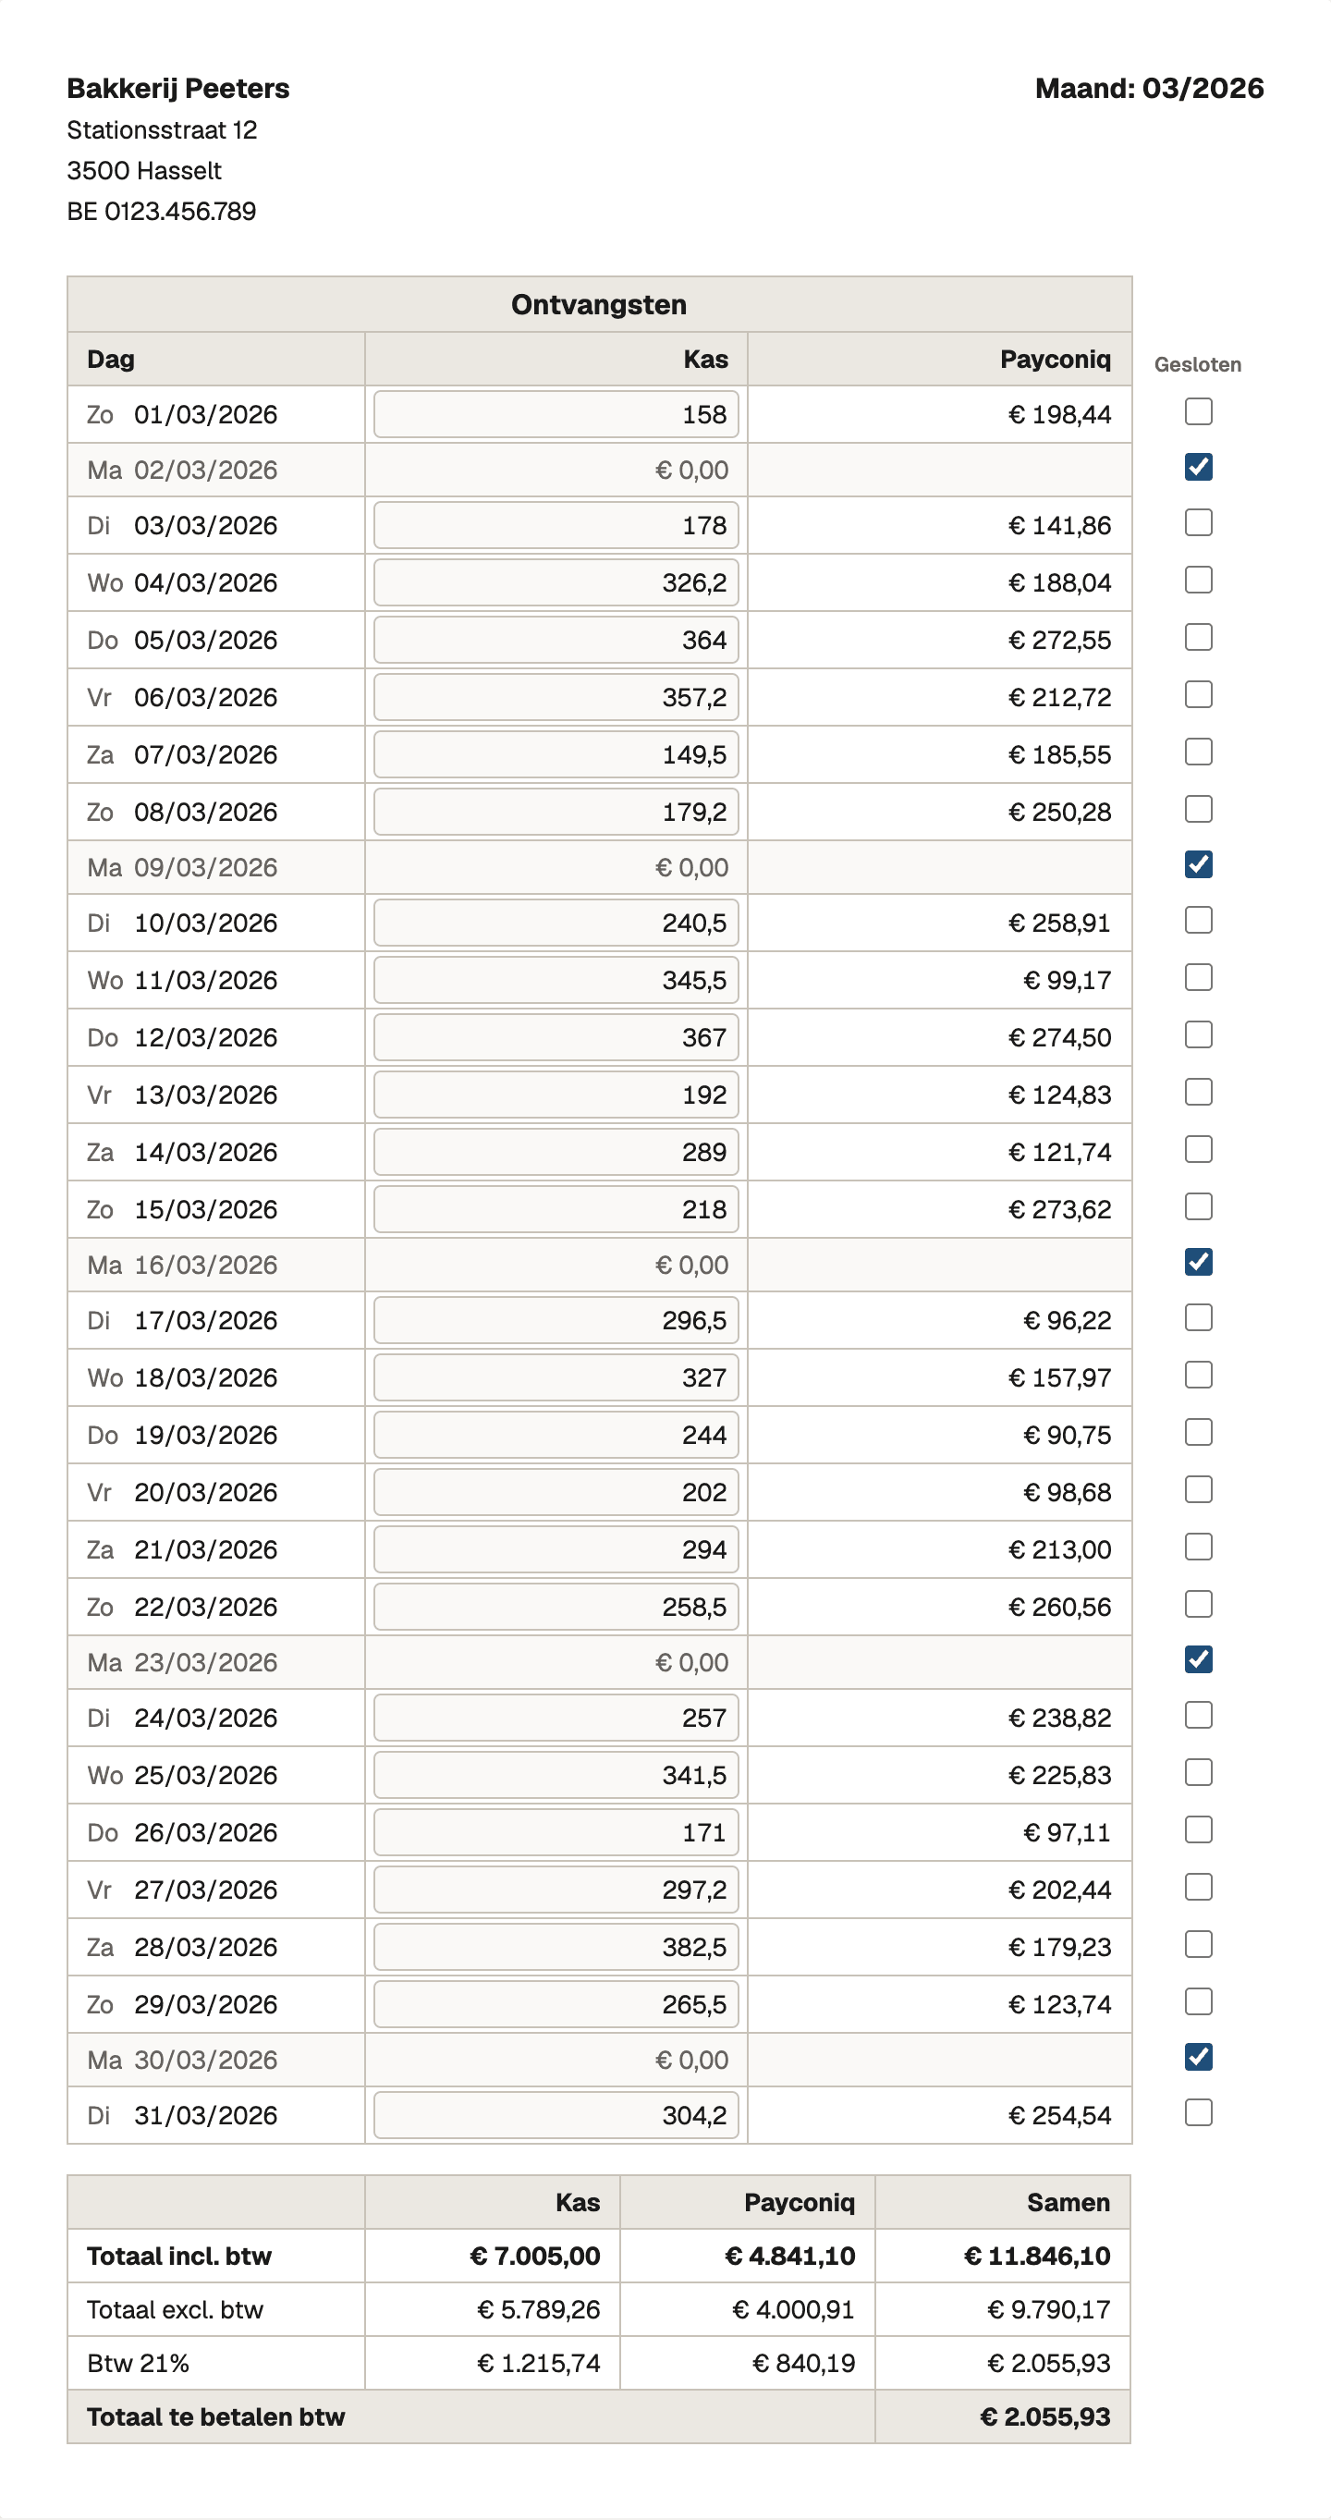The image size is (1331, 2520).
Task: Click Kas input 382,5 on 28/03/2026
Action: pyautogui.click(x=556, y=1948)
